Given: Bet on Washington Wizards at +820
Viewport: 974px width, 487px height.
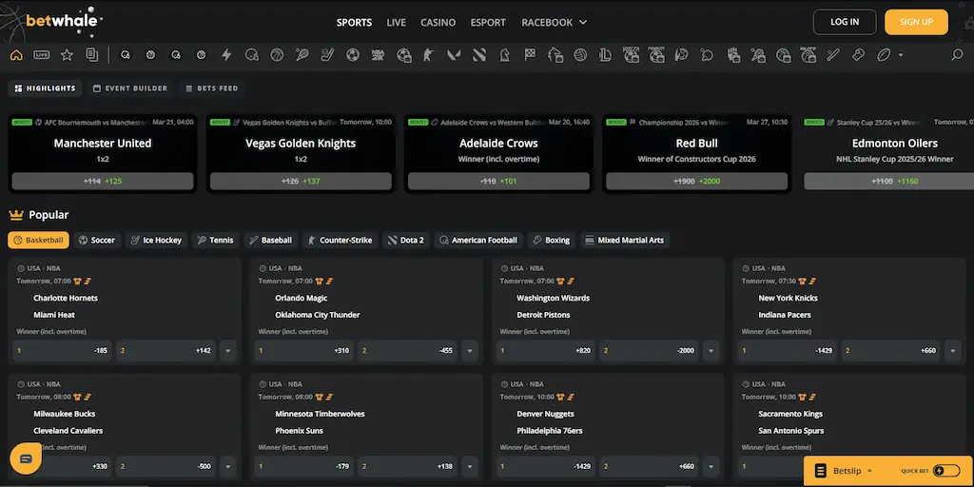Looking at the screenshot, I should pos(545,350).
